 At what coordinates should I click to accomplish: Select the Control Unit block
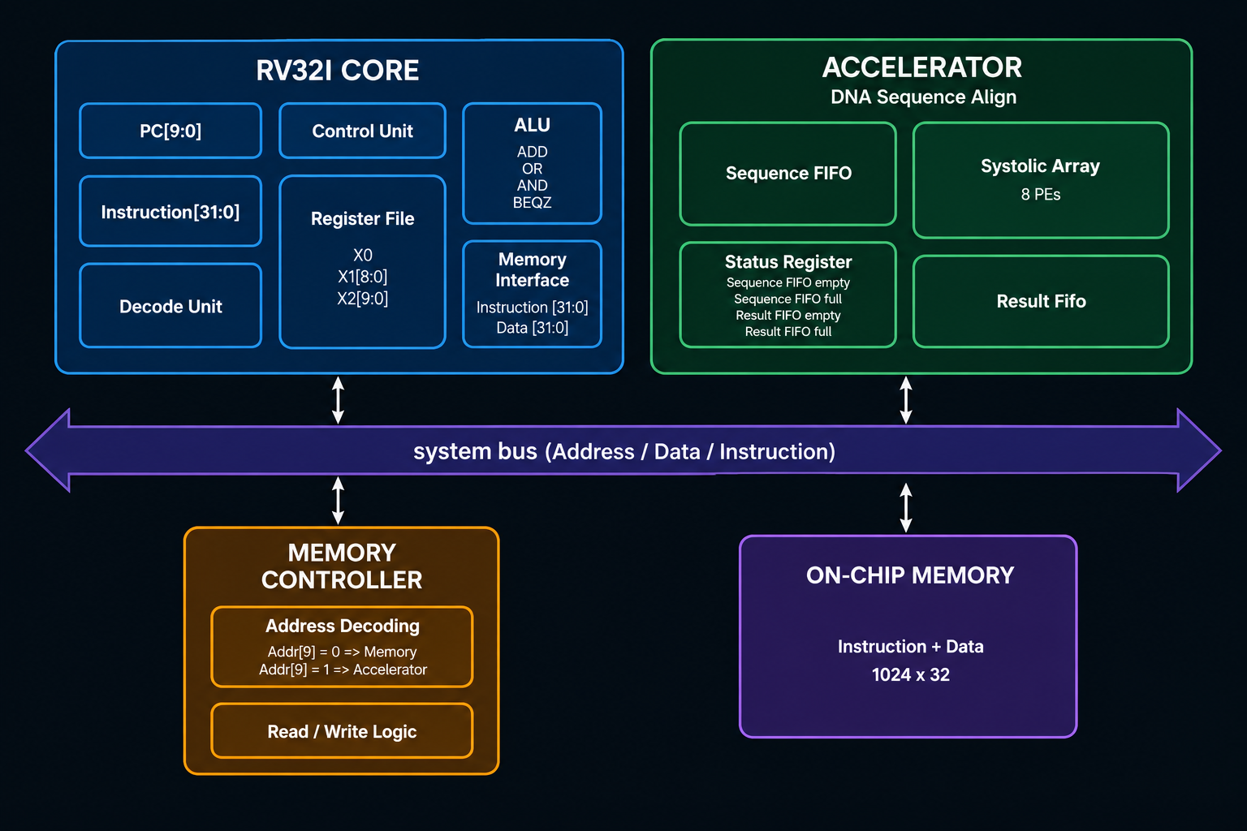coord(363,131)
